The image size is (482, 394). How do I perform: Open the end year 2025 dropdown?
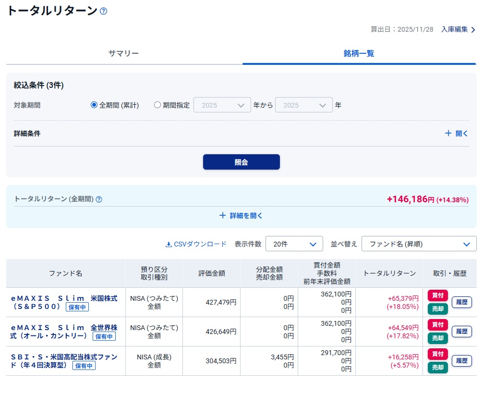pos(304,105)
